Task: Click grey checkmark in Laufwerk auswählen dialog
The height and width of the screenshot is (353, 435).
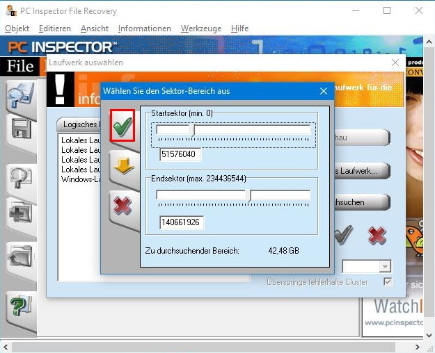Action: coord(343,235)
